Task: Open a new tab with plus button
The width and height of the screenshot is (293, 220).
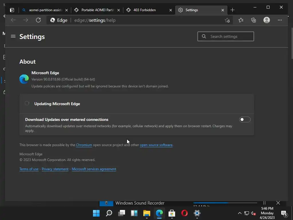Action: click(232, 10)
